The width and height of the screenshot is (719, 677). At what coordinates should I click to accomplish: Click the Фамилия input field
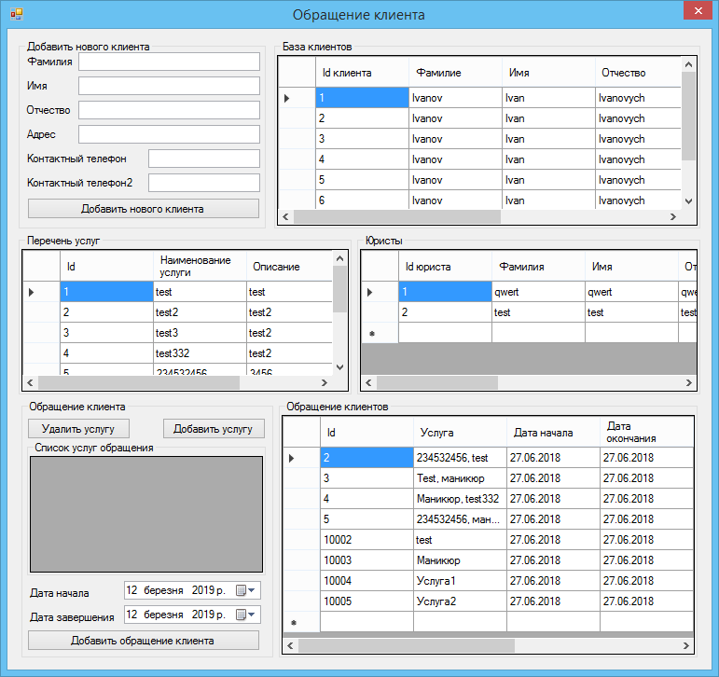pos(169,62)
